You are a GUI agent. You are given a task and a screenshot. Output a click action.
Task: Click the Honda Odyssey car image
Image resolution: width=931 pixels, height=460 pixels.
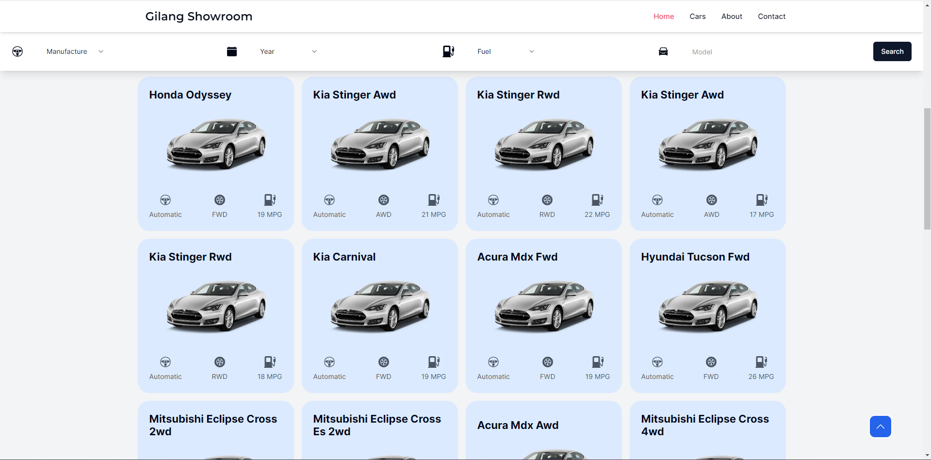coord(216,144)
